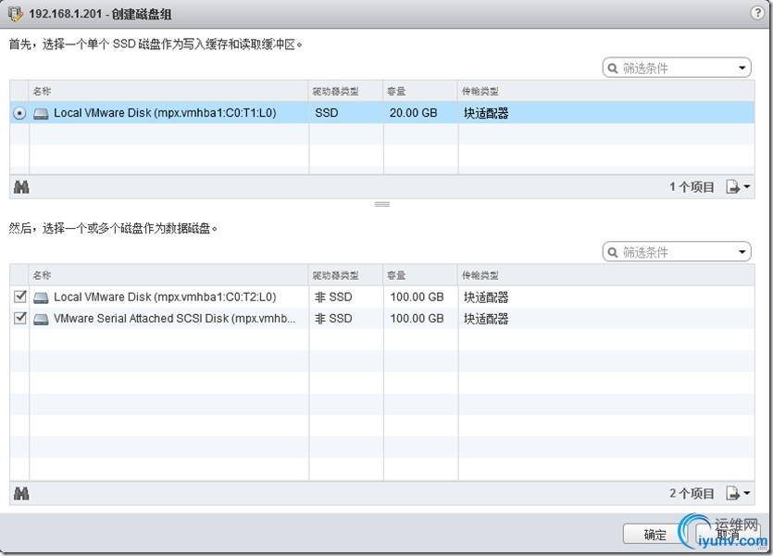Open upper filter dropdown arrow

(742, 68)
